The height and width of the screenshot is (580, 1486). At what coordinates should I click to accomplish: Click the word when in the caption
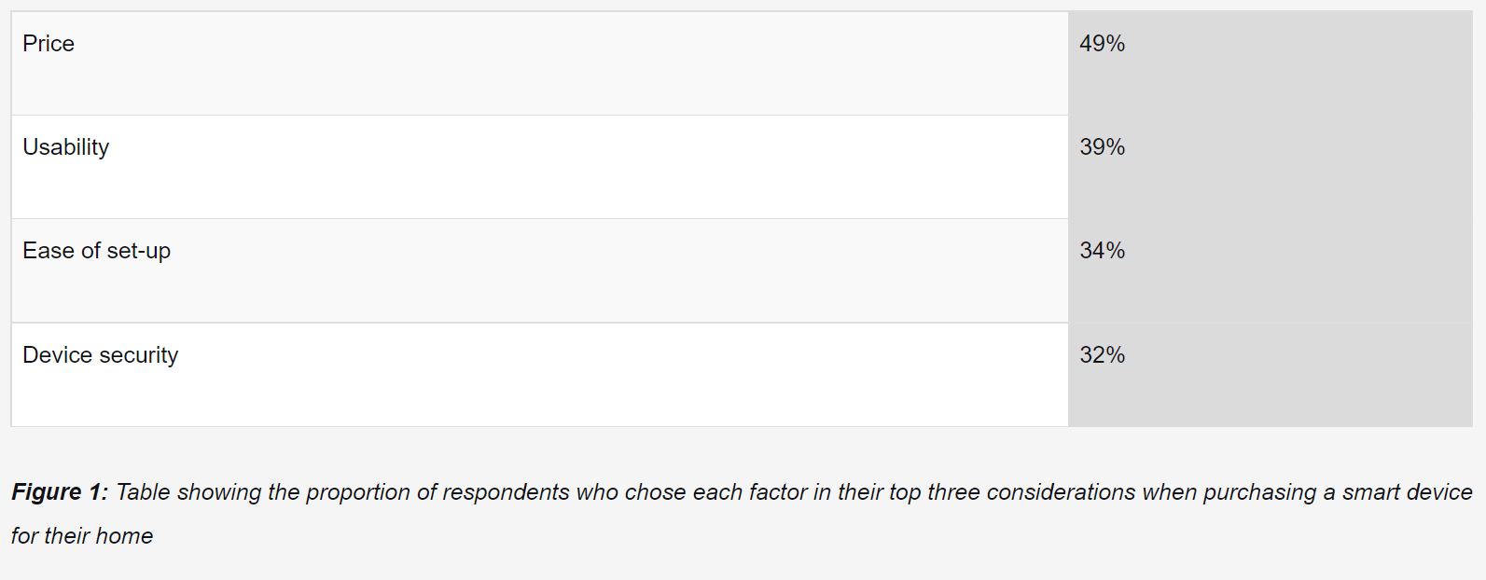pyautogui.click(x=1169, y=492)
